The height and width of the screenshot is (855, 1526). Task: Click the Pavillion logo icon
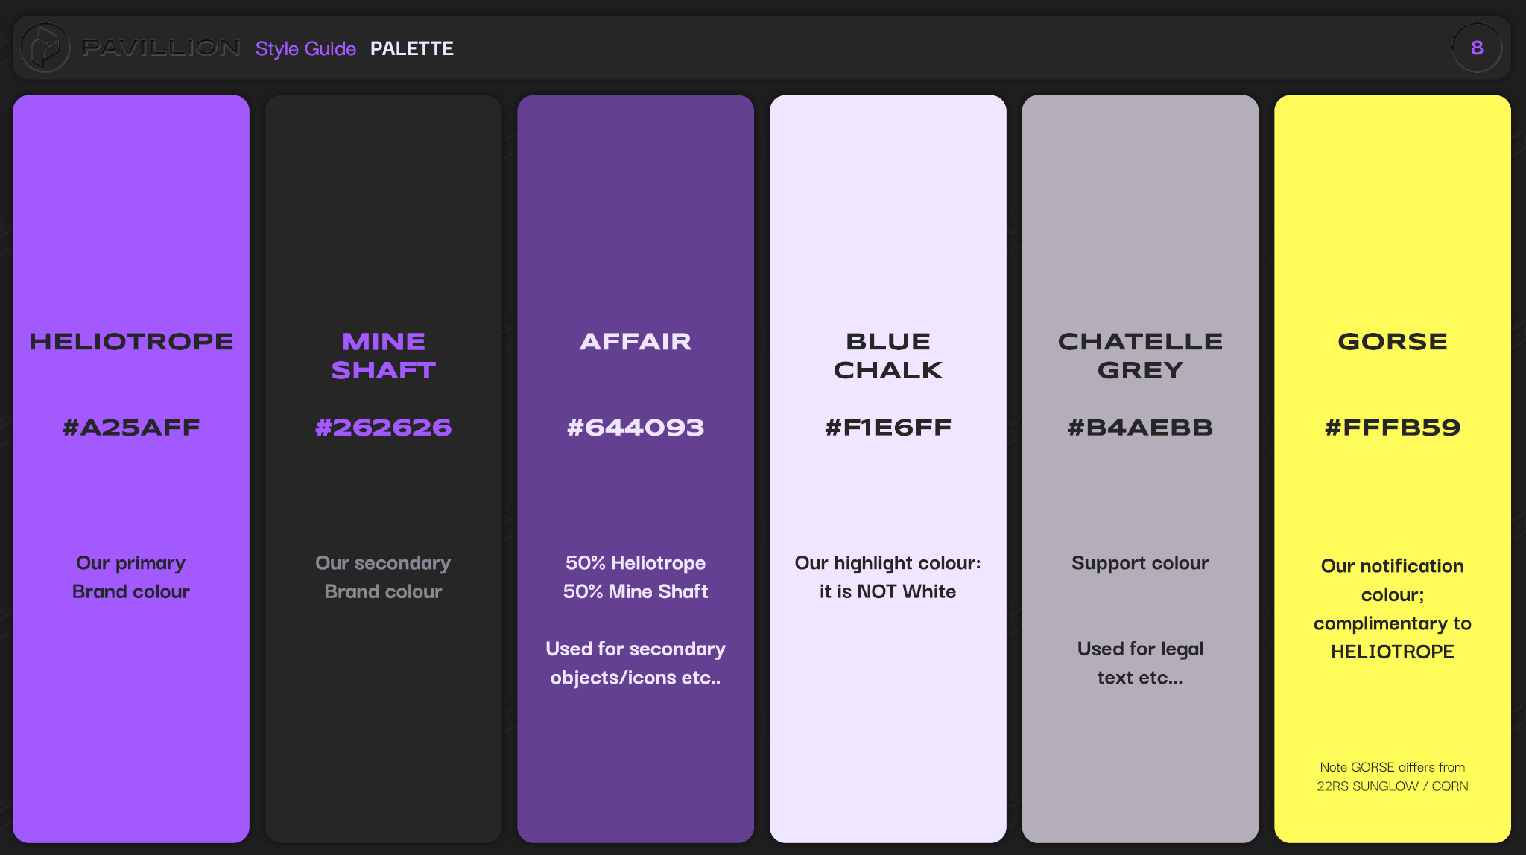pos(45,48)
